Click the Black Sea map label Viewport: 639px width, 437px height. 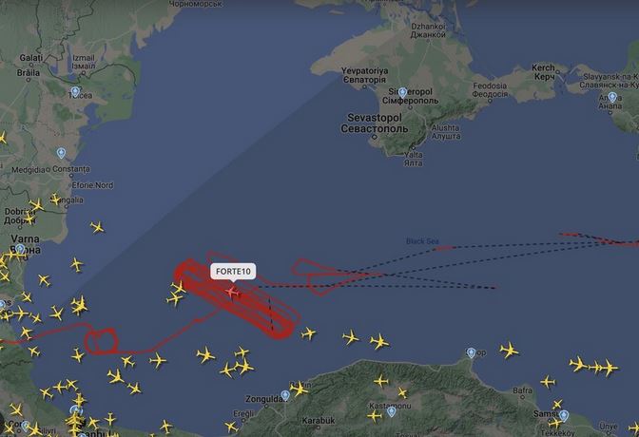pos(422,241)
